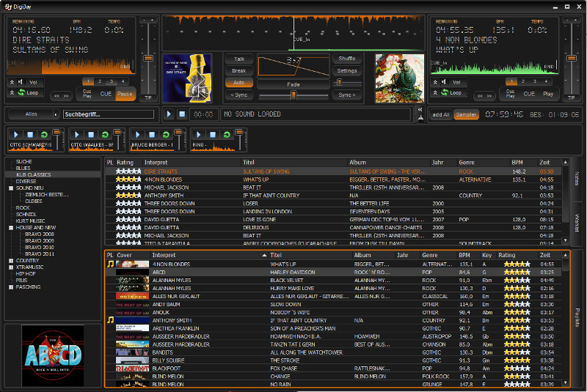Click the Fade button
This screenshot has height=392, width=587.
[293, 84]
